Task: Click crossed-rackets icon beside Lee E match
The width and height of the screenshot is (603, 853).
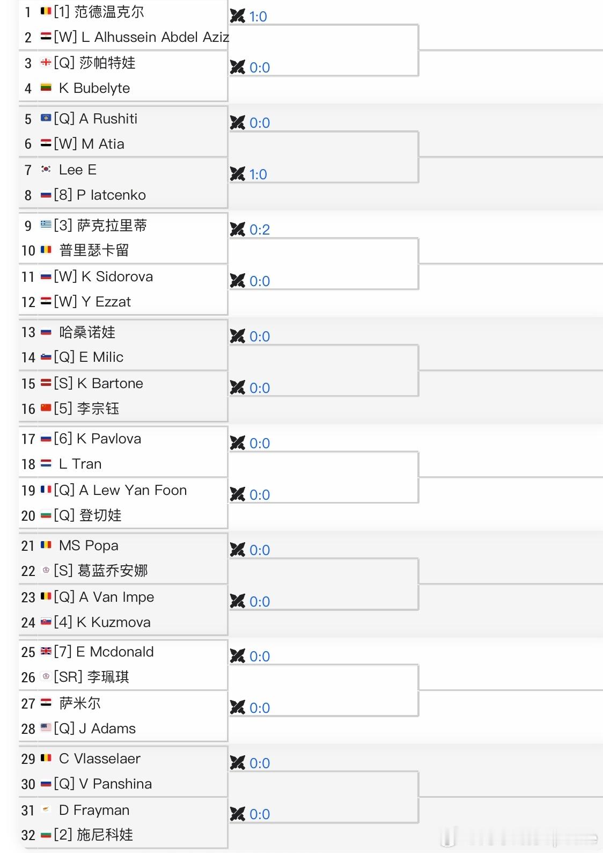Action: click(x=237, y=174)
